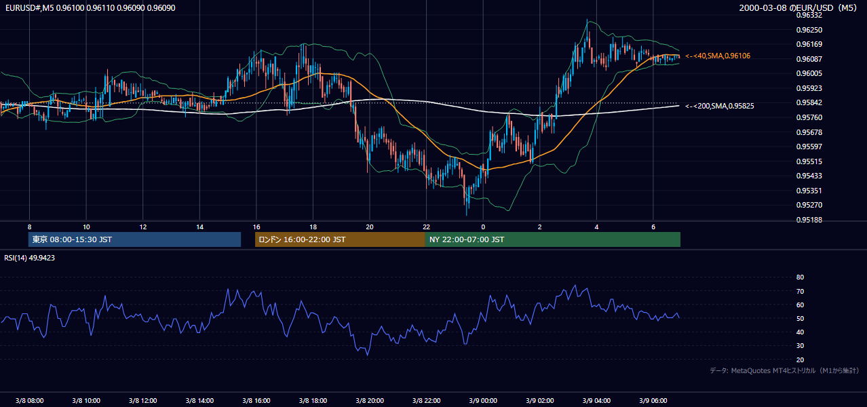Click the MetaQuotes MT4 data source note
Screen dimensions: 867x407
tap(784, 371)
